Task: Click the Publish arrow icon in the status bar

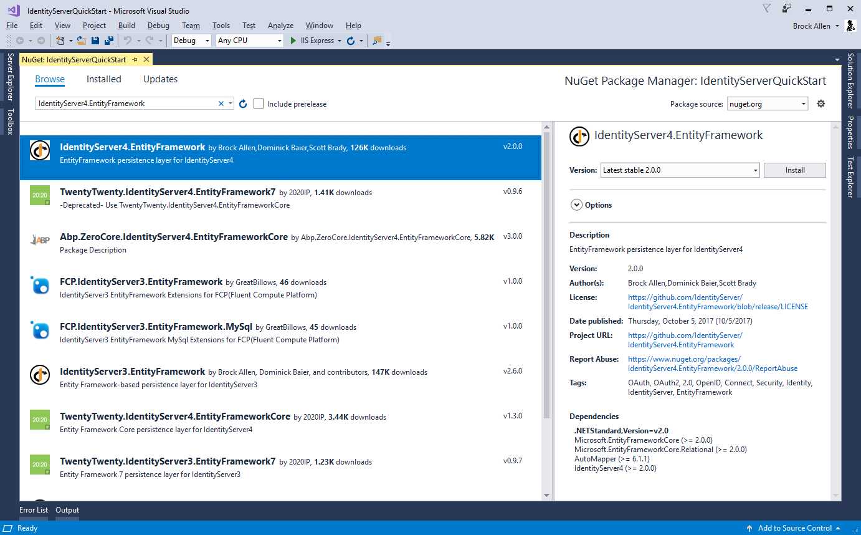Action: coord(749,528)
